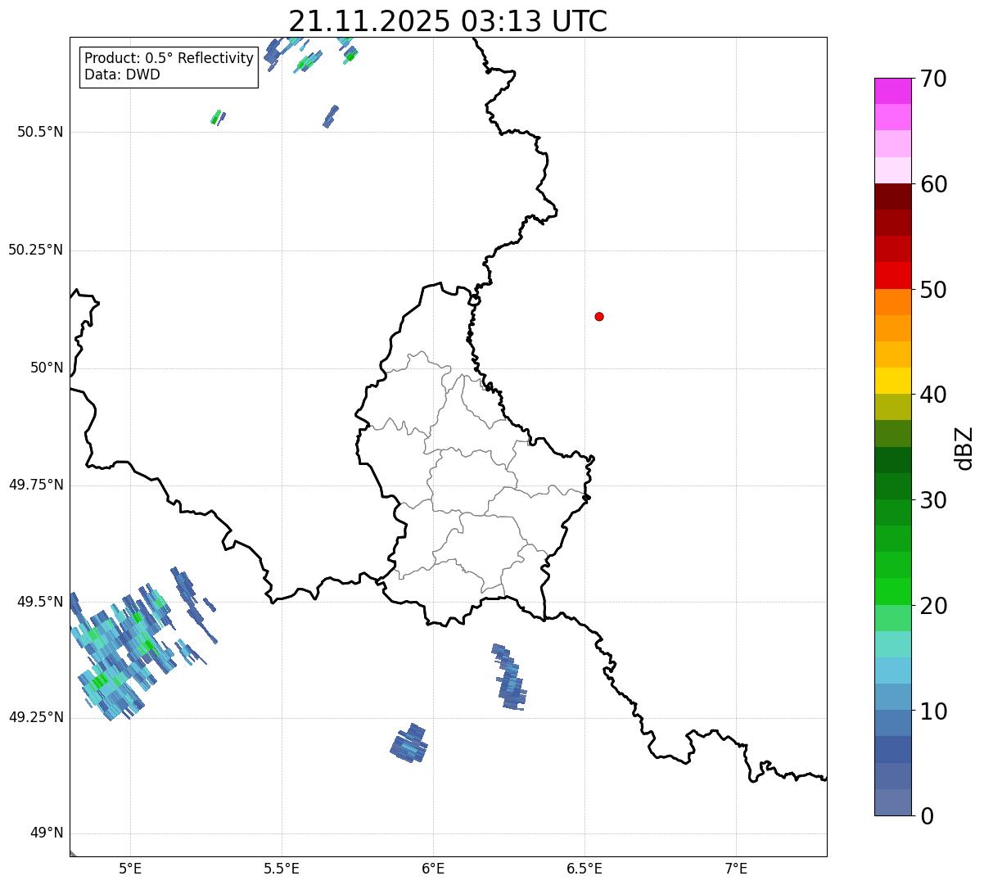Select the radar echo patch near 6°E
The image size is (984, 885).
click(409, 743)
